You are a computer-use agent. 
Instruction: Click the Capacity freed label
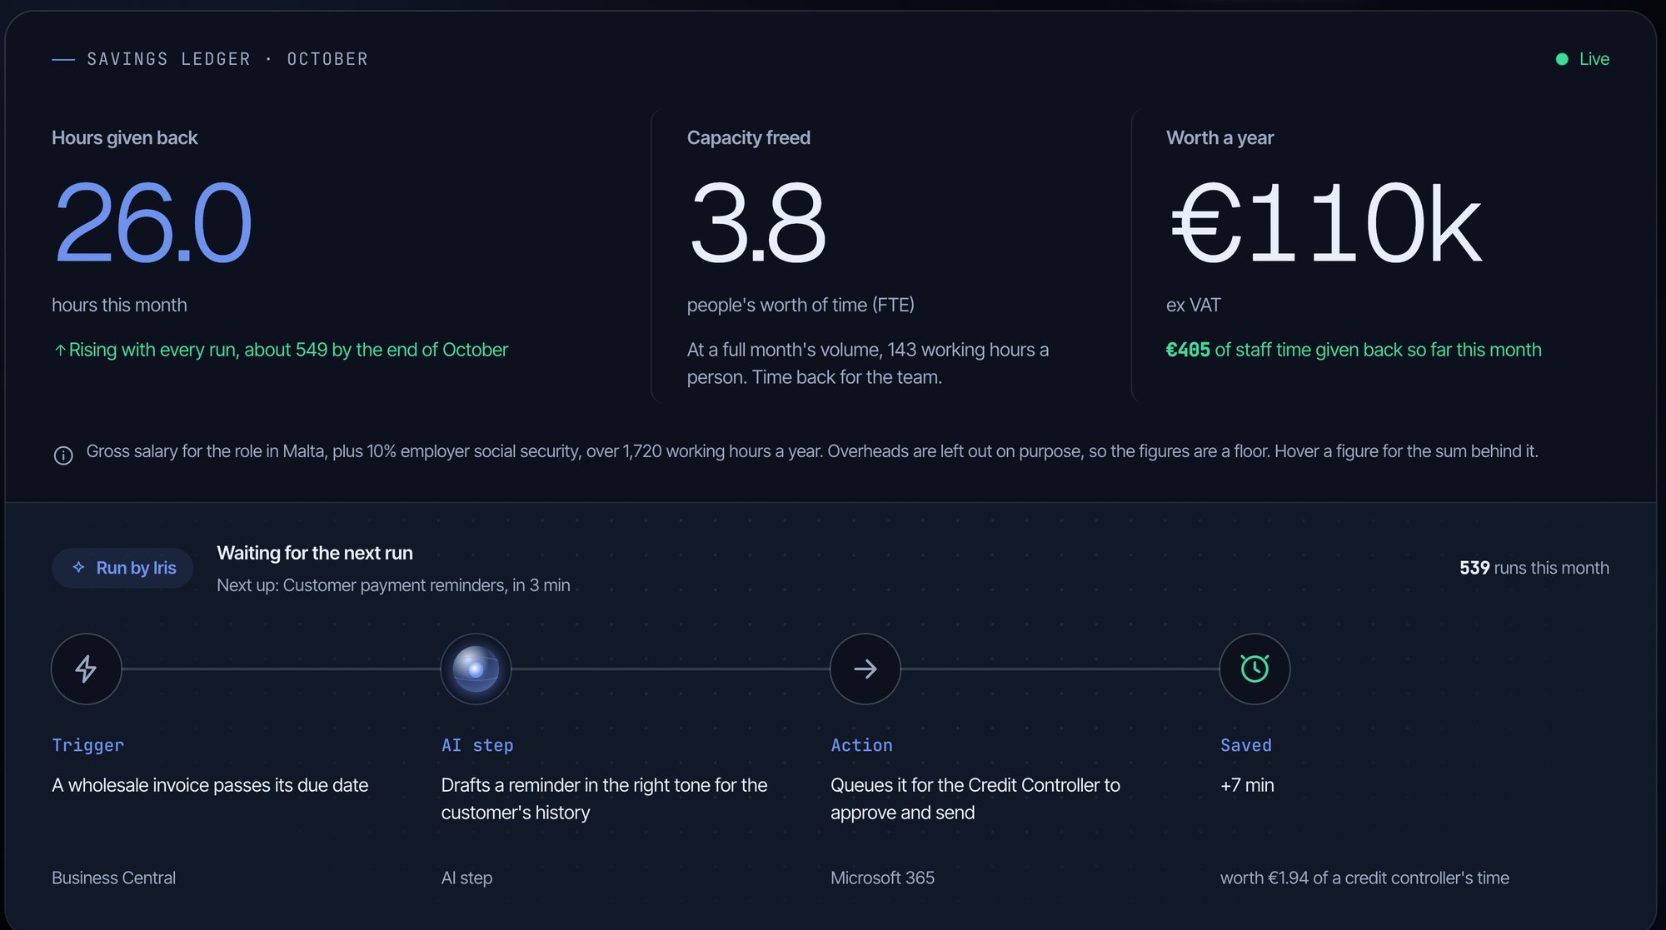point(748,138)
